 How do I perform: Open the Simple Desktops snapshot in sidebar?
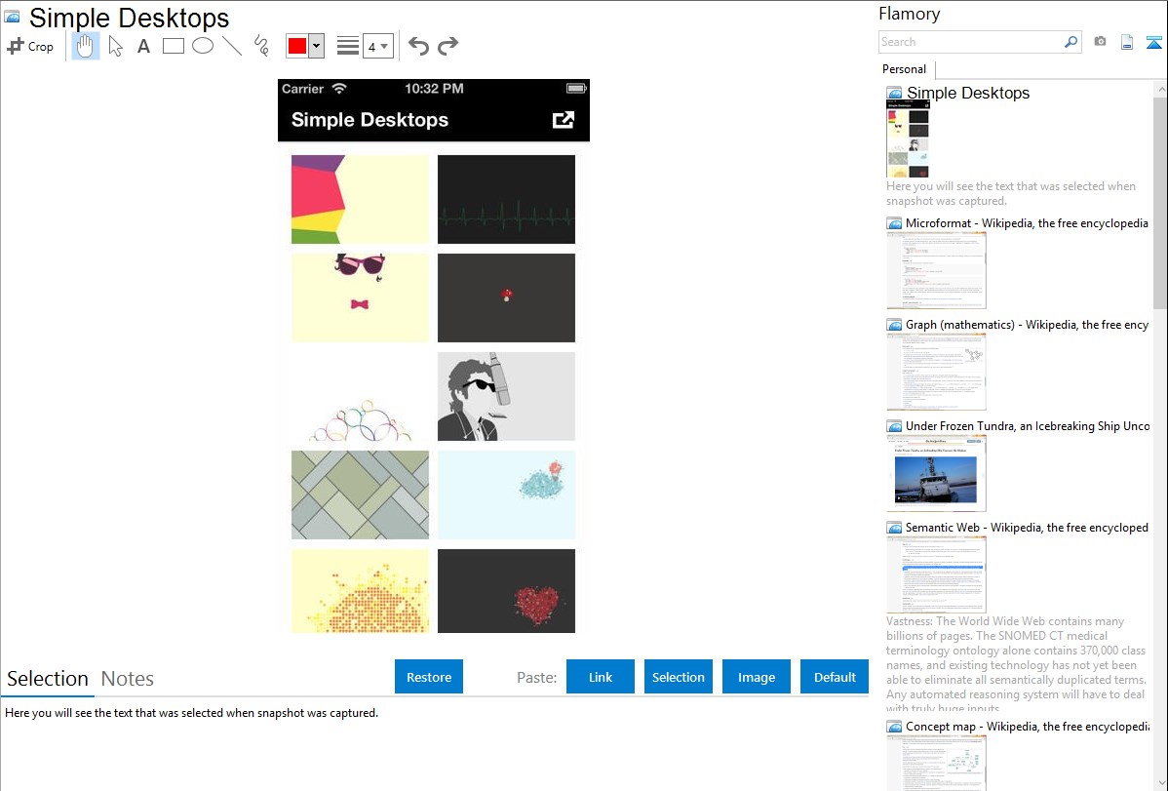pos(967,94)
